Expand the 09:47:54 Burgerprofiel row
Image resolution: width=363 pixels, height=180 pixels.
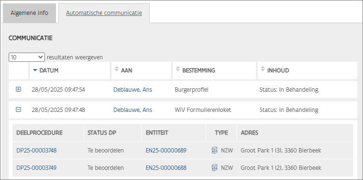(18, 89)
